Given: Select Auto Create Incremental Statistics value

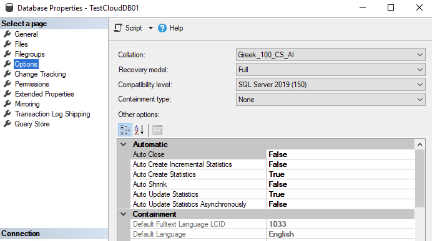Looking at the screenshot, I should tap(340, 164).
